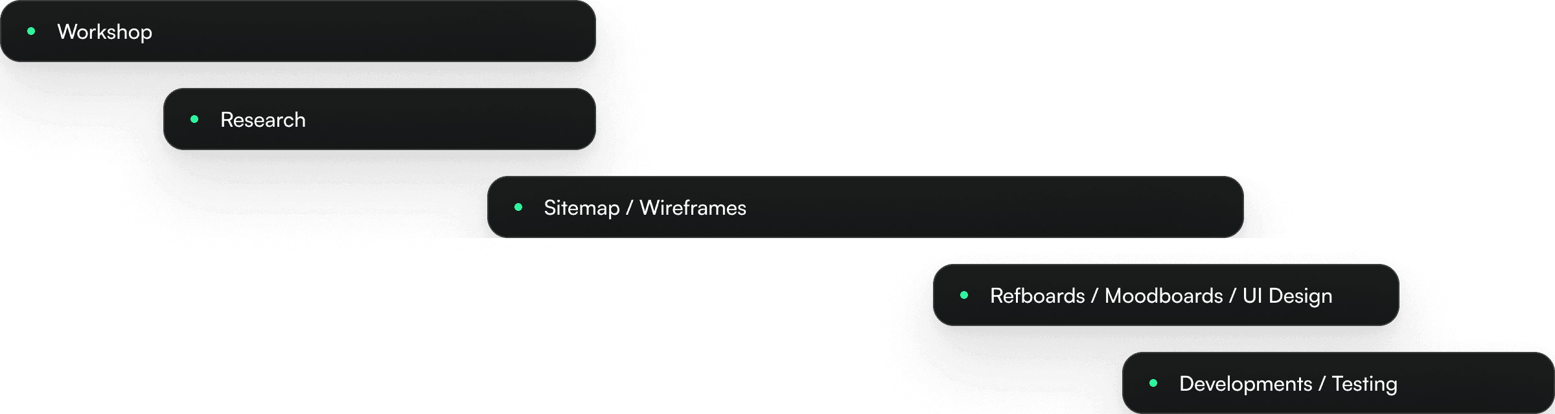Click the green dot beside Research
Viewport: 1555px width, 414px height.
click(194, 119)
